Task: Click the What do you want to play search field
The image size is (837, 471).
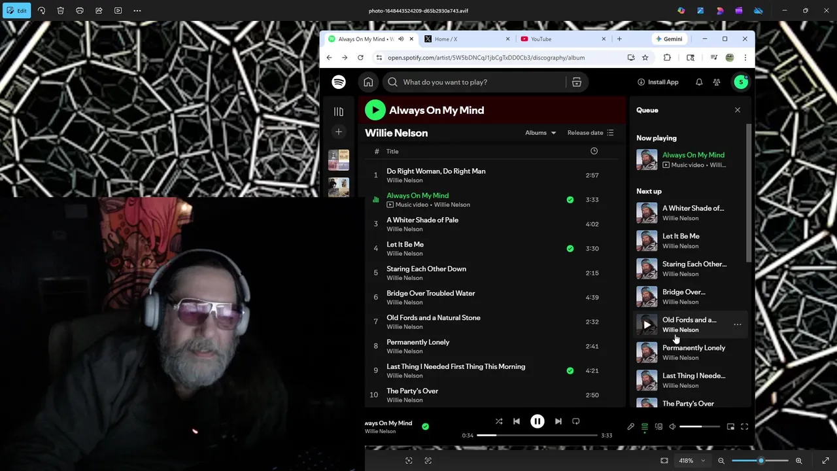Action: point(474,82)
